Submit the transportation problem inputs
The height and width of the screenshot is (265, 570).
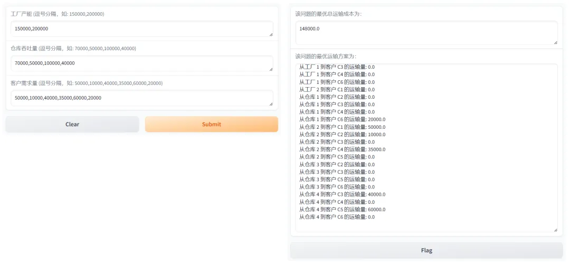212,125
